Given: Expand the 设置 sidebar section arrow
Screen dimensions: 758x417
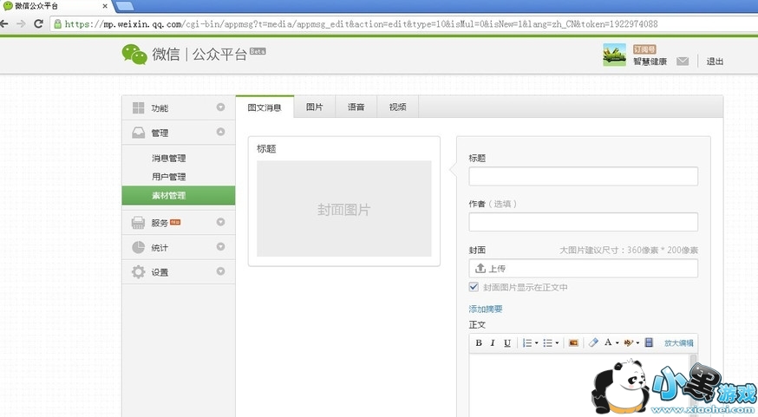Looking at the screenshot, I should click(x=220, y=271).
